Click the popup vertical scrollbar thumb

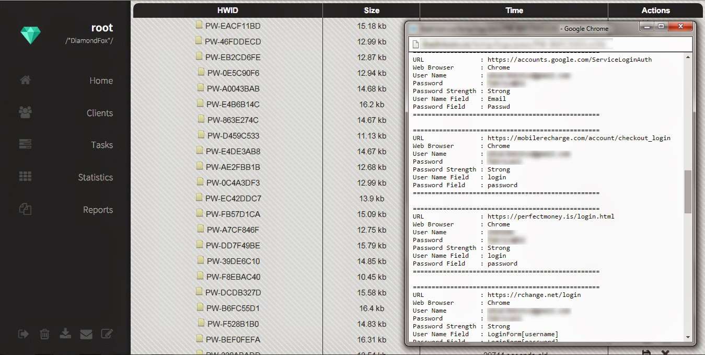(x=688, y=192)
